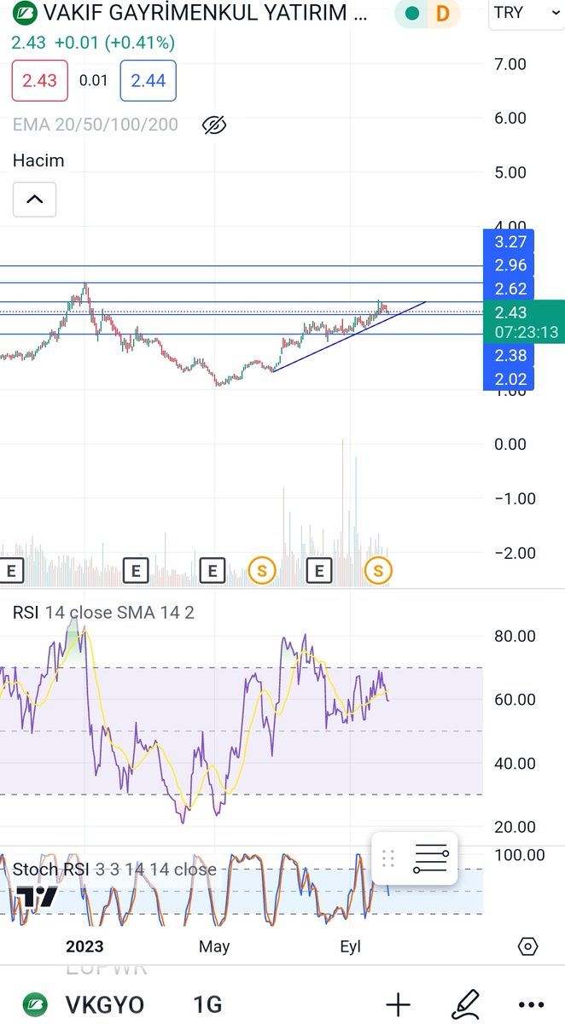Select the RSI 14 close SMA label
Screen dimensions: 565x1024
click(x=102, y=613)
